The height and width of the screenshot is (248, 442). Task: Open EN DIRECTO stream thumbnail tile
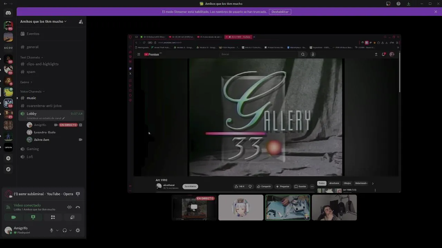(x=194, y=208)
